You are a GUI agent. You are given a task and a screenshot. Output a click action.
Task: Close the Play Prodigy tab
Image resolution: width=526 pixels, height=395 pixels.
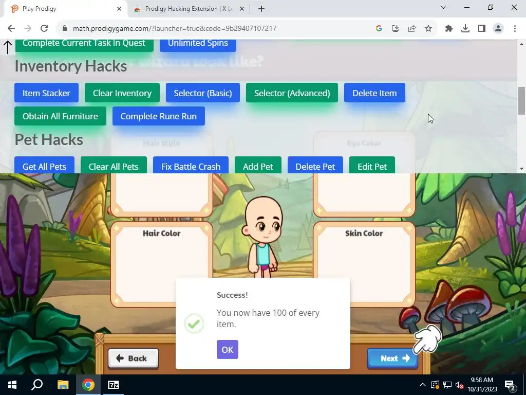(x=119, y=9)
